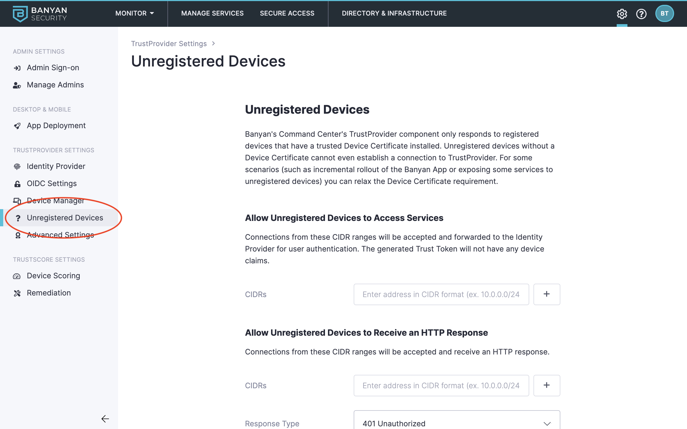The height and width of the screenshot is (429, 687).
Task: Click the App Deployment rocket icon
Action: point(17,126)
